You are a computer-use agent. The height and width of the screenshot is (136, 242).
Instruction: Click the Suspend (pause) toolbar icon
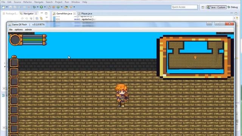25,7
